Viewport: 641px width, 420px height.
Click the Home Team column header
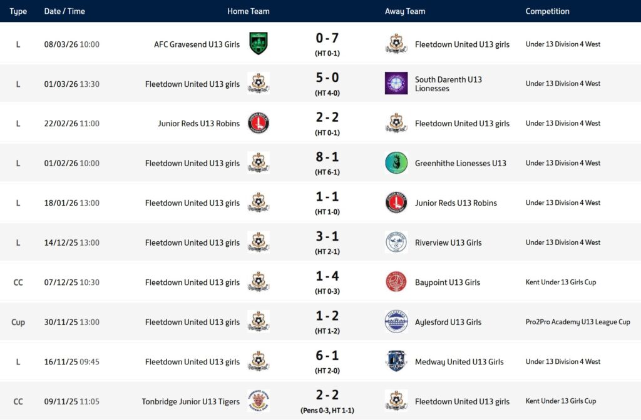pos(248,11)
